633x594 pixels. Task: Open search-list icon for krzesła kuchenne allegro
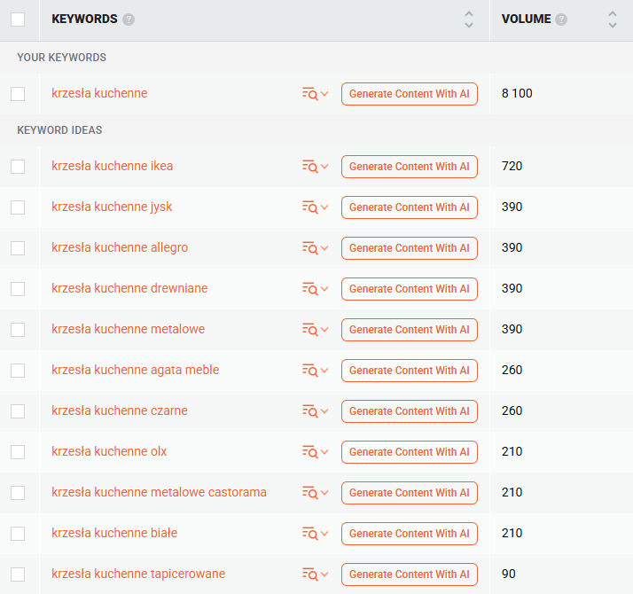315,248
